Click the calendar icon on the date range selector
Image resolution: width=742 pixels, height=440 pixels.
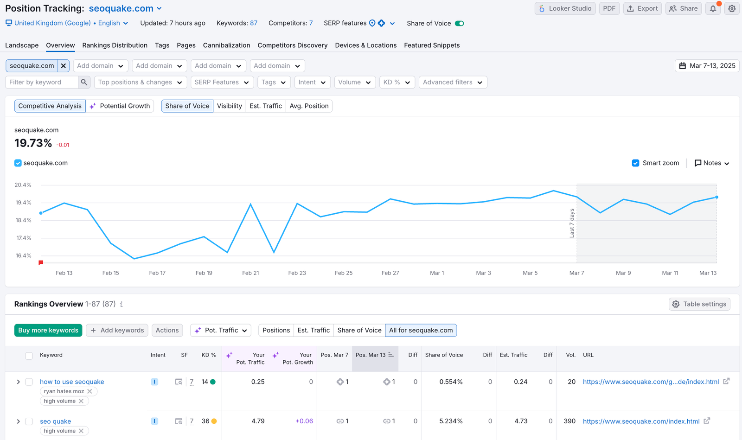pyautogui.click(x=682, y=66)
